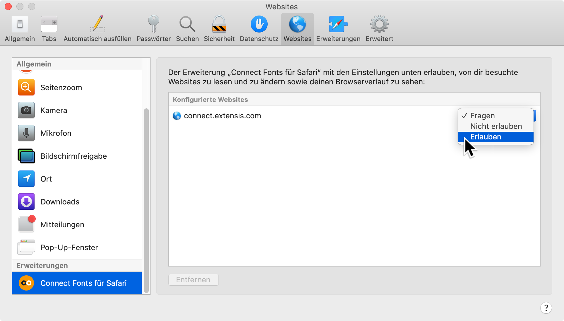Open the Erweitert gear icon

(379, 24)
